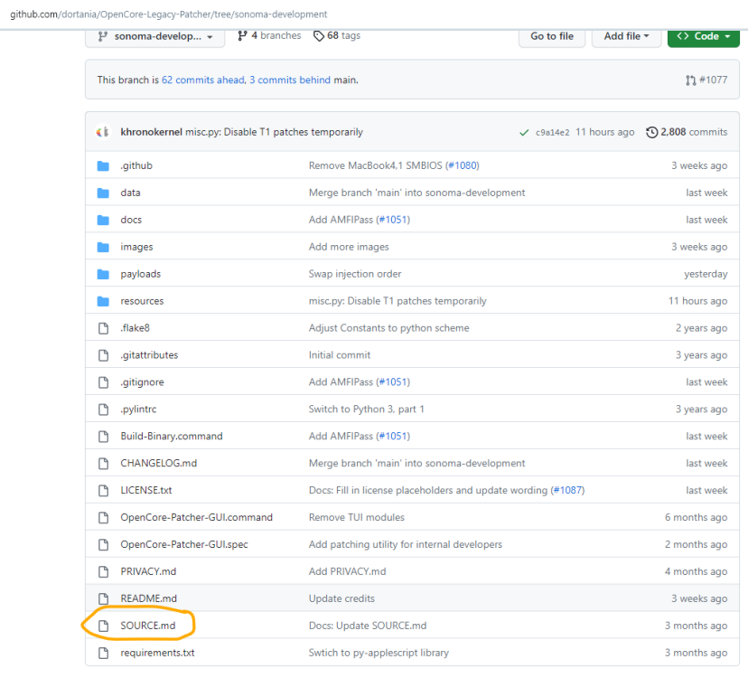Click the .gitignore file icon
The image size is (748, 678).
coord(104,382)
